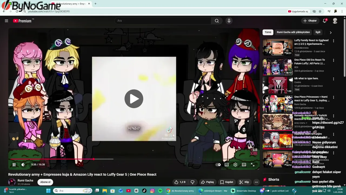Go back with the browser back arrow

coord(4,11)
